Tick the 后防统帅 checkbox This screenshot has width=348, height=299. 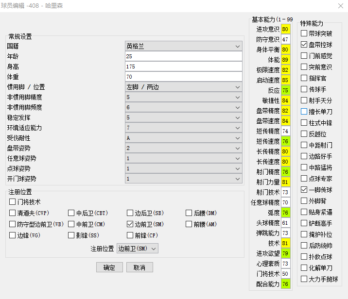[x=304, y=245]
